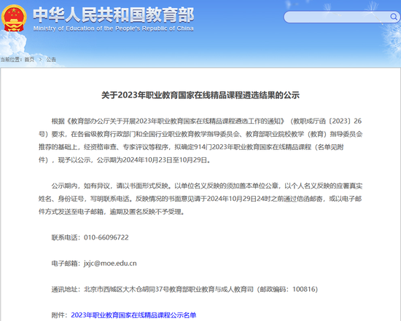Click the 当前位置 location label
The image size is (401, 321).
(x=11, y=60)
